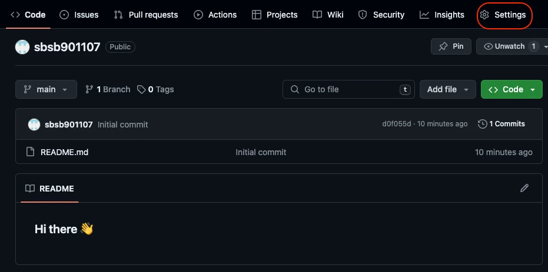Open repository Settings tab
Image resolution: width=548 pixels, height=272 pixels.
503,15
